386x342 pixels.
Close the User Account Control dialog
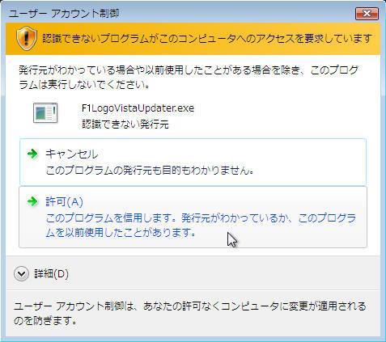[x=367, y=14]
